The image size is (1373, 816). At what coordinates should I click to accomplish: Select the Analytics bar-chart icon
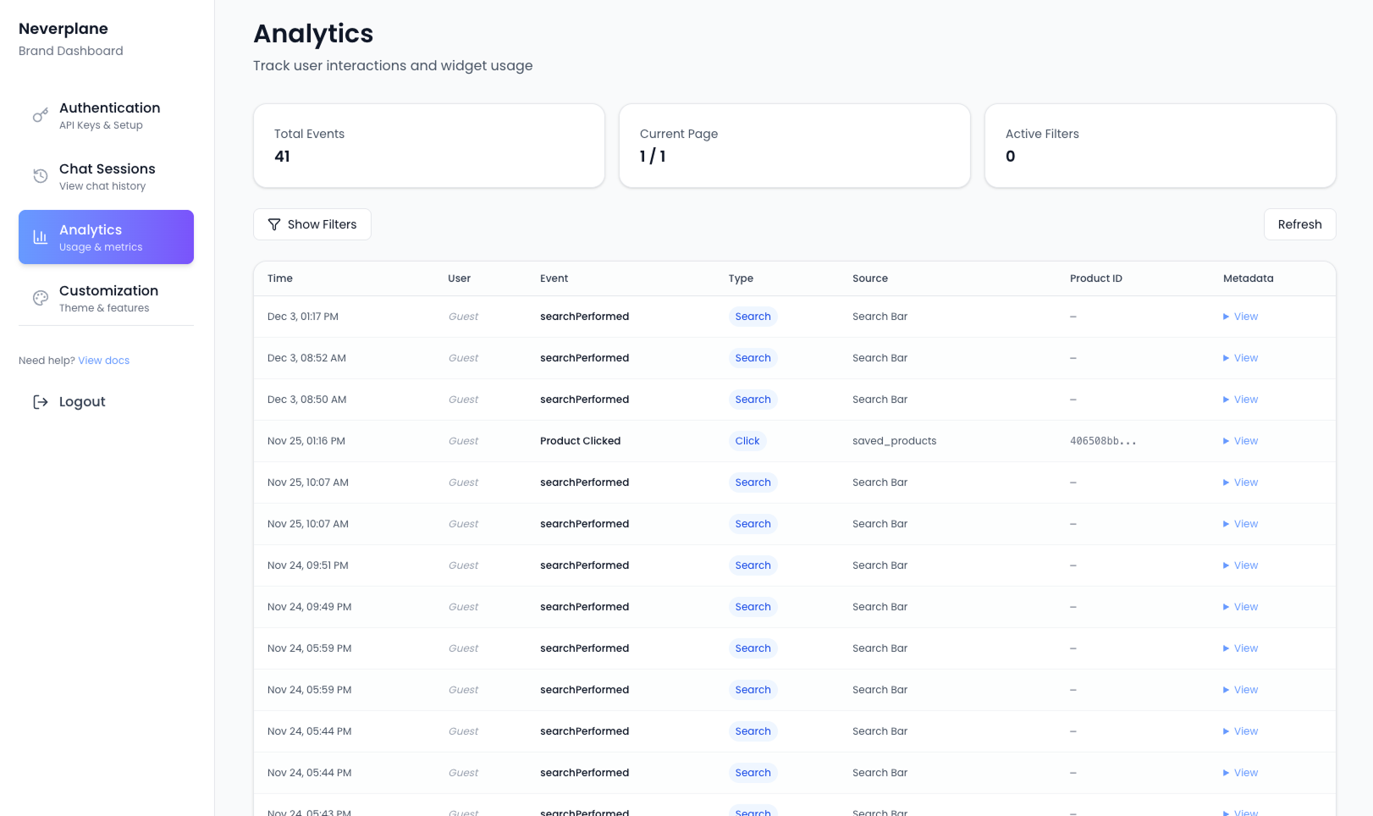40,237
